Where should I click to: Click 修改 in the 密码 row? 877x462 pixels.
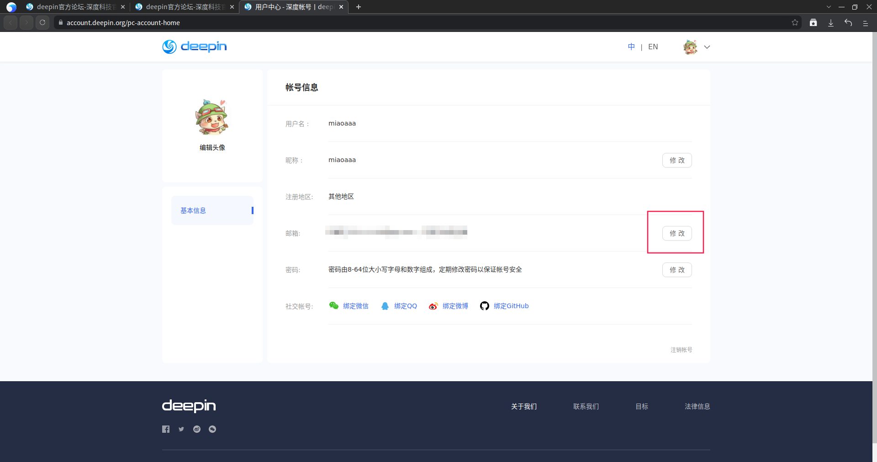pos(677,270)
